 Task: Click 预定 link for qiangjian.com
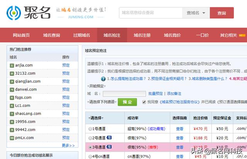(x=66, y=81)
